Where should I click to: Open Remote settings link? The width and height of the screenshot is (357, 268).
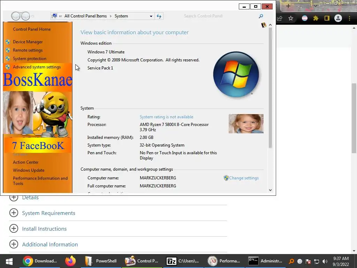pos(28,50)
